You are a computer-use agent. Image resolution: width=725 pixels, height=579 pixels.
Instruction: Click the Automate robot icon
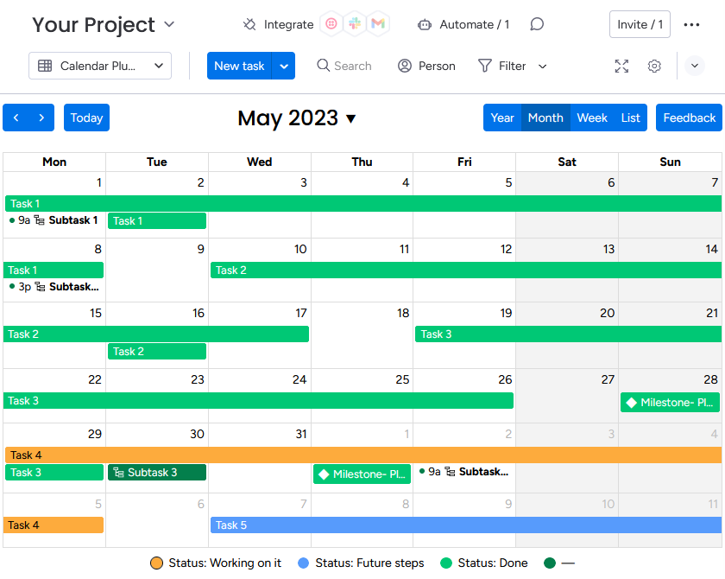click(x=425, y=24)
